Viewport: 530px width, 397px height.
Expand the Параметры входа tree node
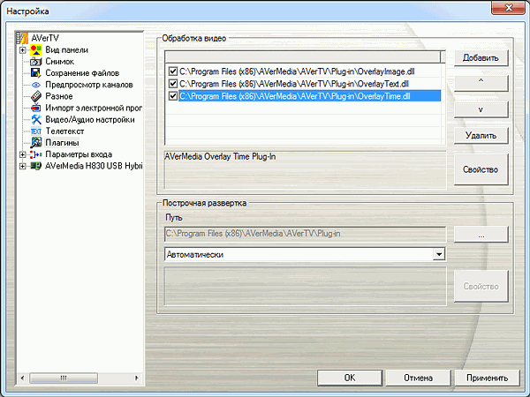point(22,154)
